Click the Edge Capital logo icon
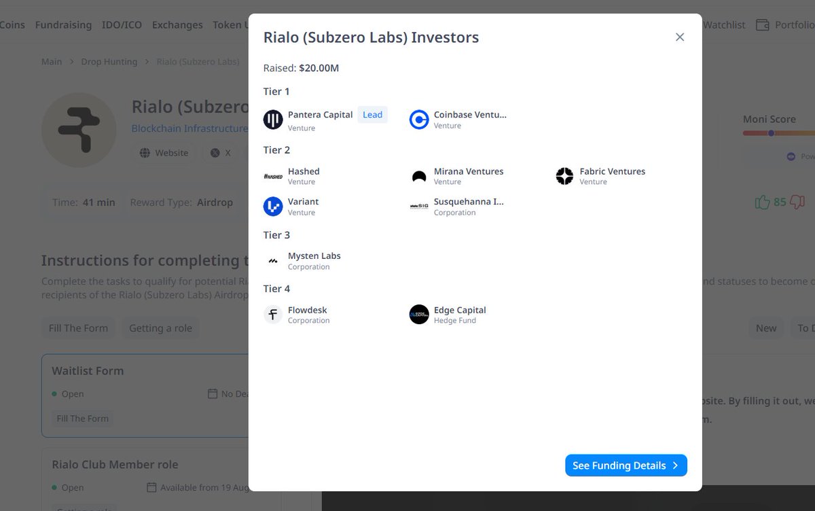 (419, 315)
